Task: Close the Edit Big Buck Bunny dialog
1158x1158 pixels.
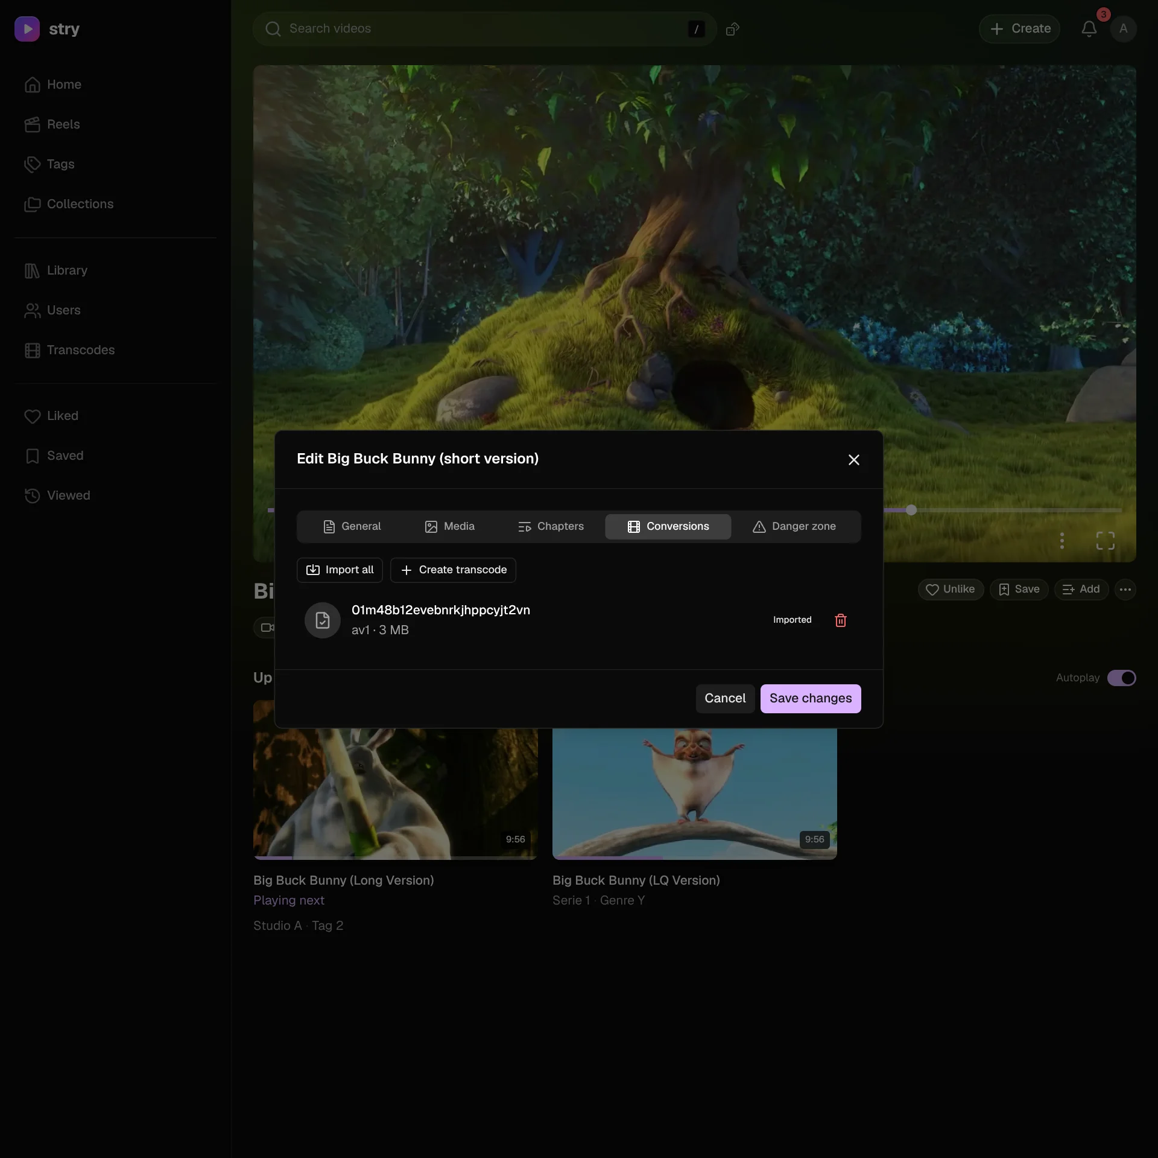Action: [853, 460]
